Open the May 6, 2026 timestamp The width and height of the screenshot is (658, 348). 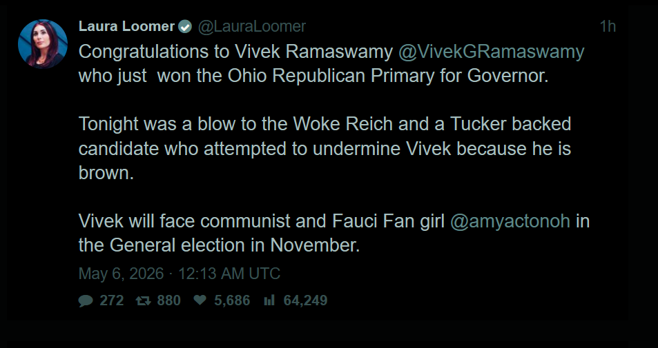121,274
